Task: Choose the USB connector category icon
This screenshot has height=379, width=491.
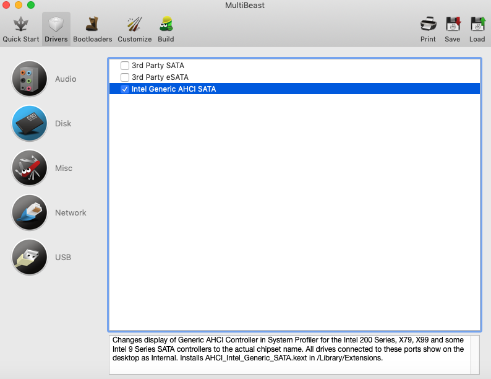Action: tap(30, 257)
